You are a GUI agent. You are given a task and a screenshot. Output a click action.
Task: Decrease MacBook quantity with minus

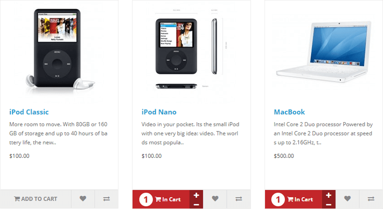click(328, 204)
